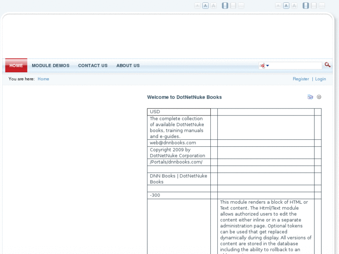Select large text size in the left icon group
Screen dimensions: 339x254
click(214, 6)
